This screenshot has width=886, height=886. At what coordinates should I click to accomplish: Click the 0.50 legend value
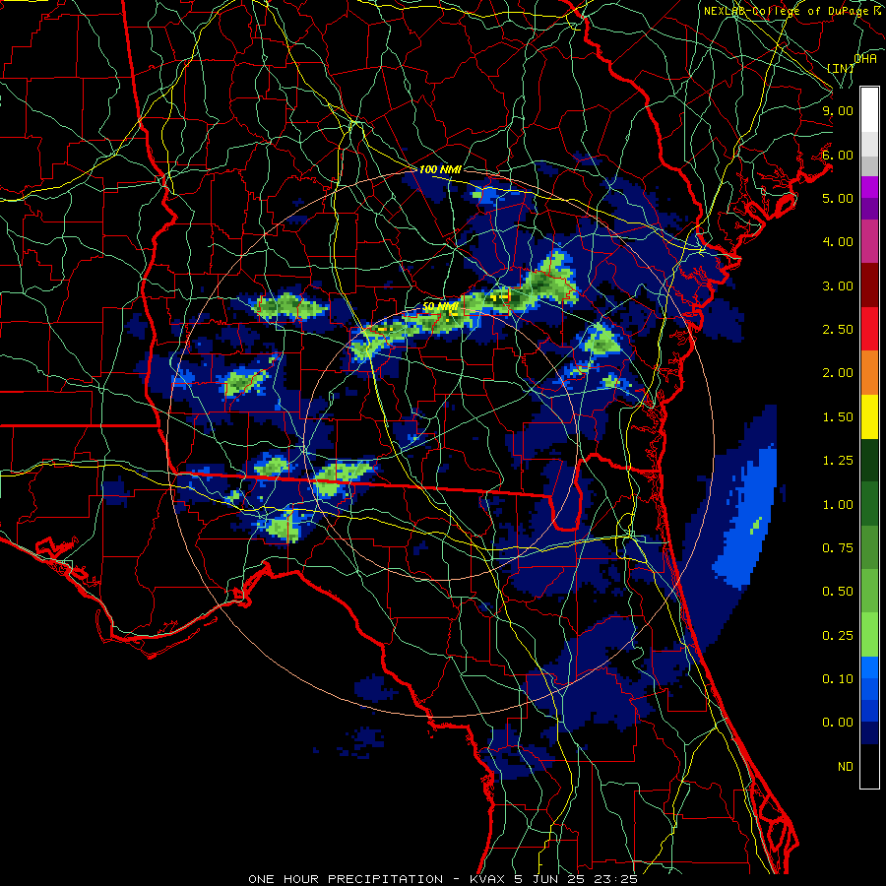838,592
